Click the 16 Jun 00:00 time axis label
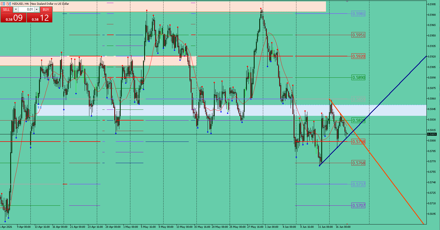Screen dimensions: 440x230 pyautogui.click(x=343, y=227)
